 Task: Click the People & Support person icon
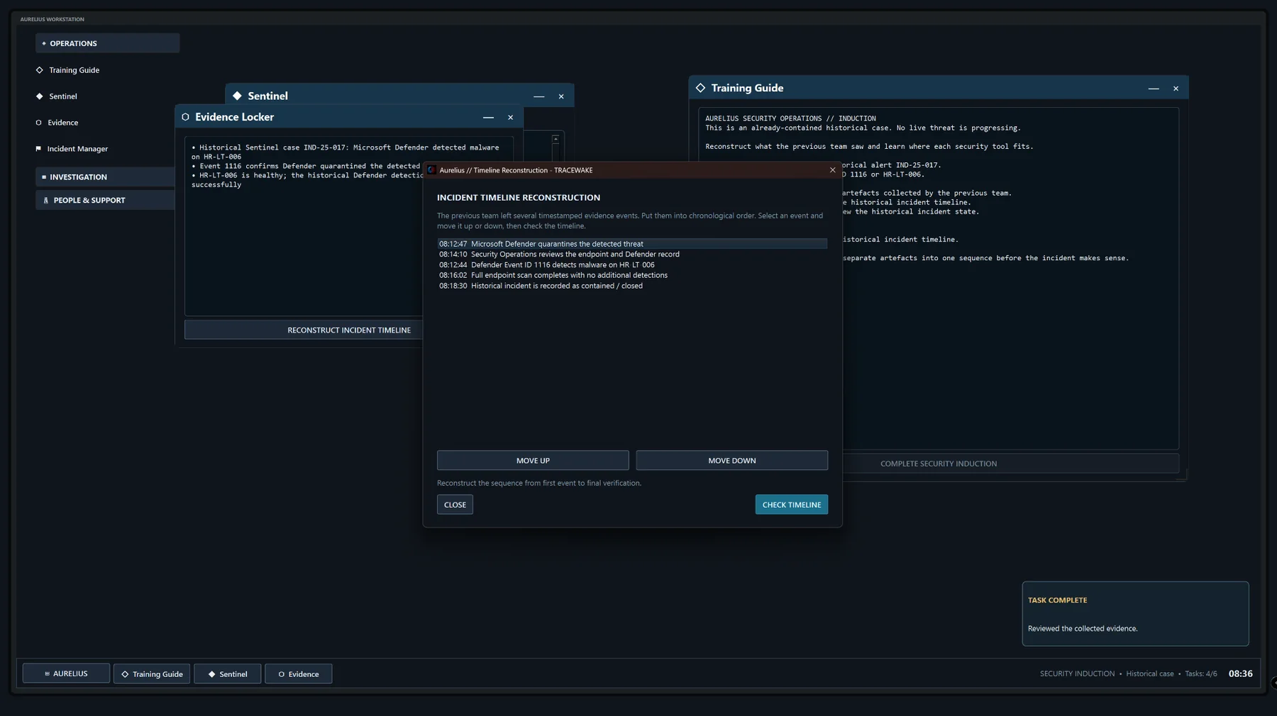46,201
